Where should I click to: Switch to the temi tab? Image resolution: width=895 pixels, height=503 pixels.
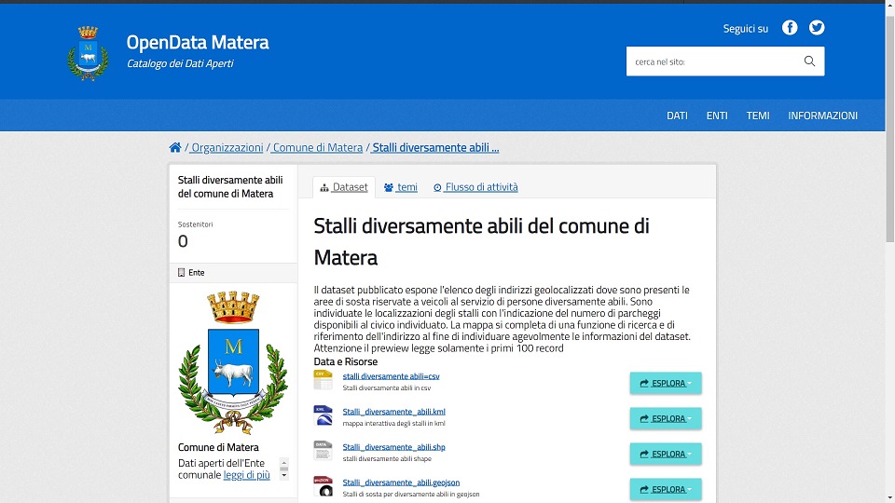tap(401, 187)
